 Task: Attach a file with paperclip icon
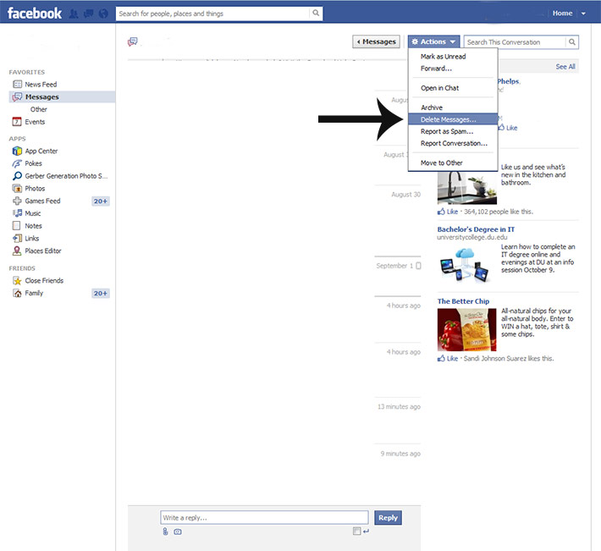click(165, 532)
